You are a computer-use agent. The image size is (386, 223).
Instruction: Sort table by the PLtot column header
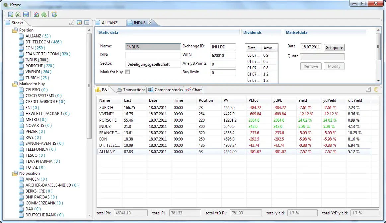pyautogui.click(x=259, y=100)
